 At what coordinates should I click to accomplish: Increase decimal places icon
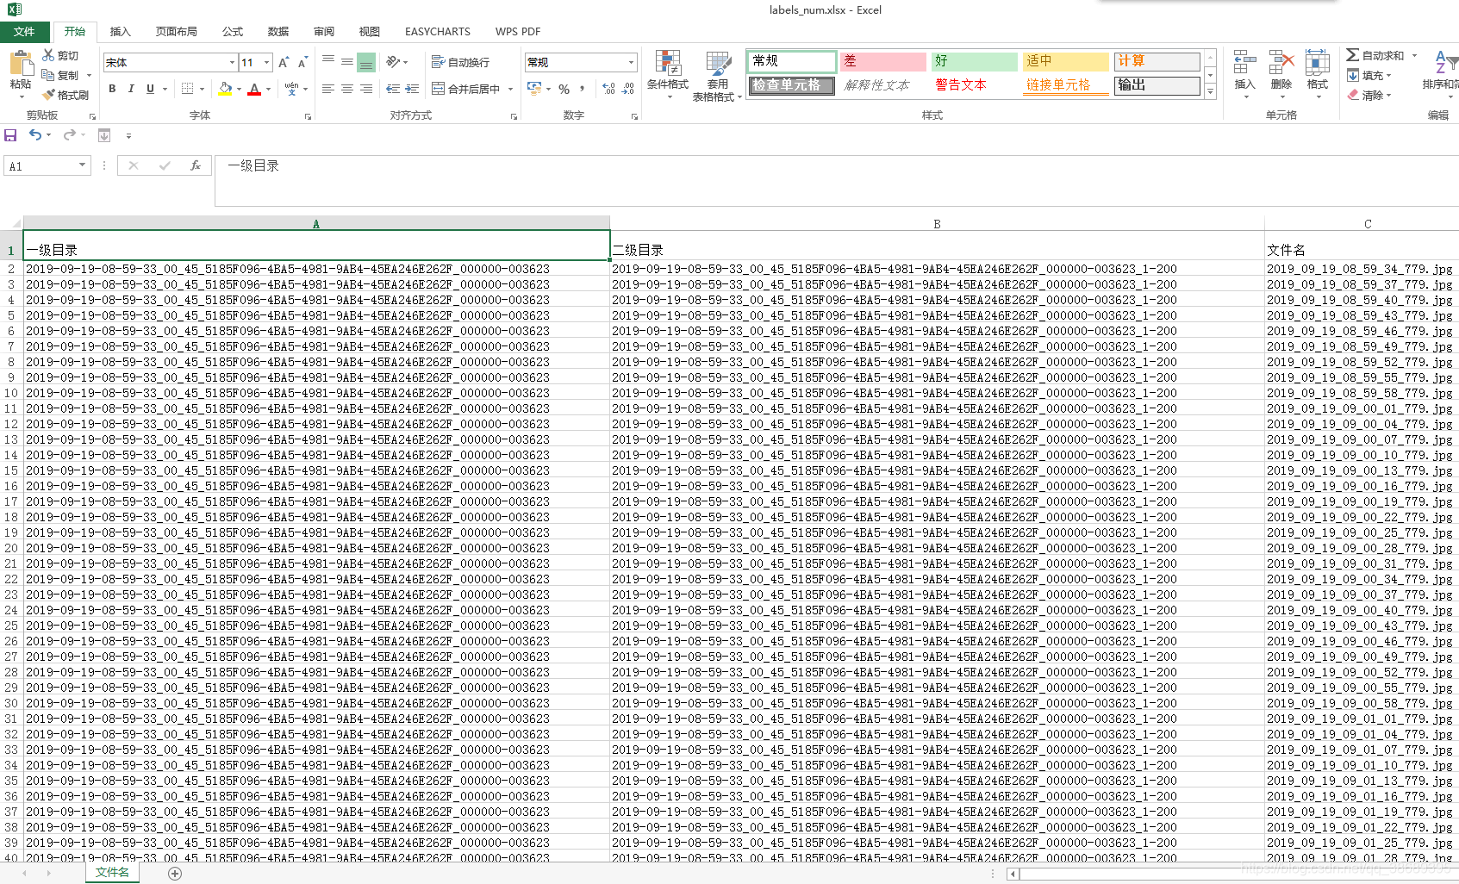[609, 89]
